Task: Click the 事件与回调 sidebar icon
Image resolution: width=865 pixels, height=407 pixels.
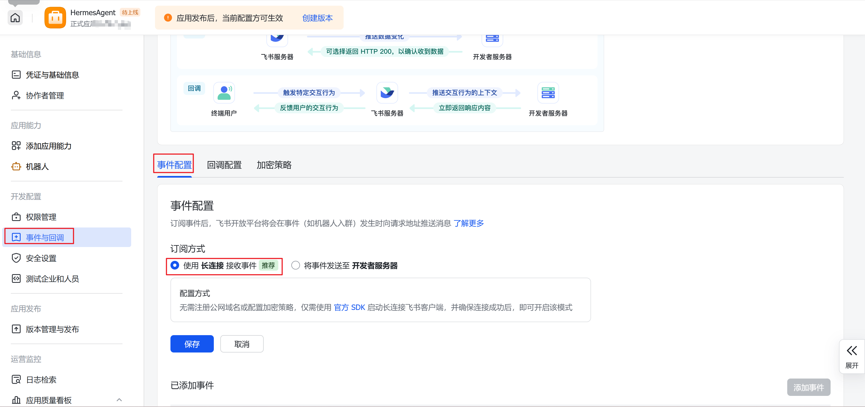Action: click(16, 237)
